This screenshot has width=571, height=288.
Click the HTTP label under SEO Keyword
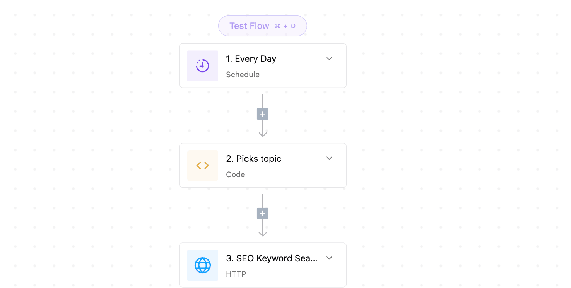pos(236,274)
